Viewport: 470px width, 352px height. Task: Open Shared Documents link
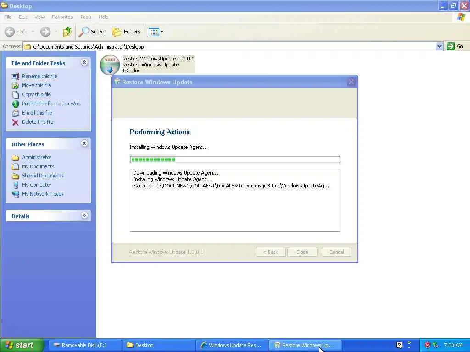pyautogui.click(x=43, y=176)
